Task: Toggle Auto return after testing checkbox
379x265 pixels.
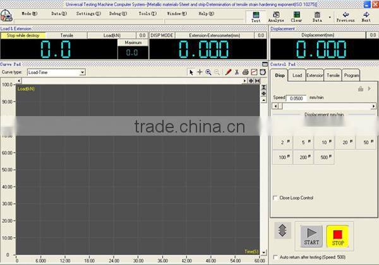Action: (275, 257)
